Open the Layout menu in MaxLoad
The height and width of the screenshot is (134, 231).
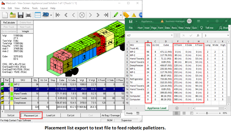point(44,8)
